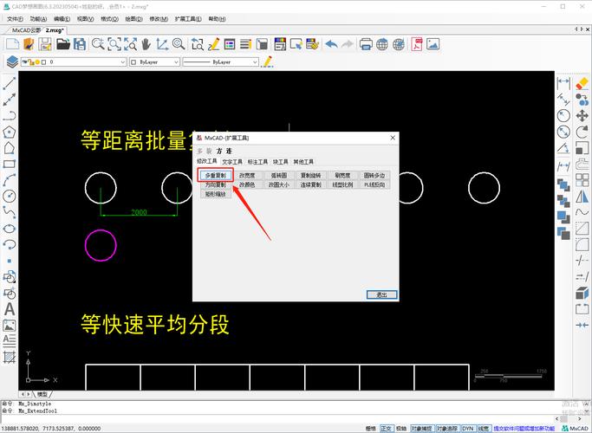
Task: Close the MxCAD 扩展工具 dialog
Action: 393,138
